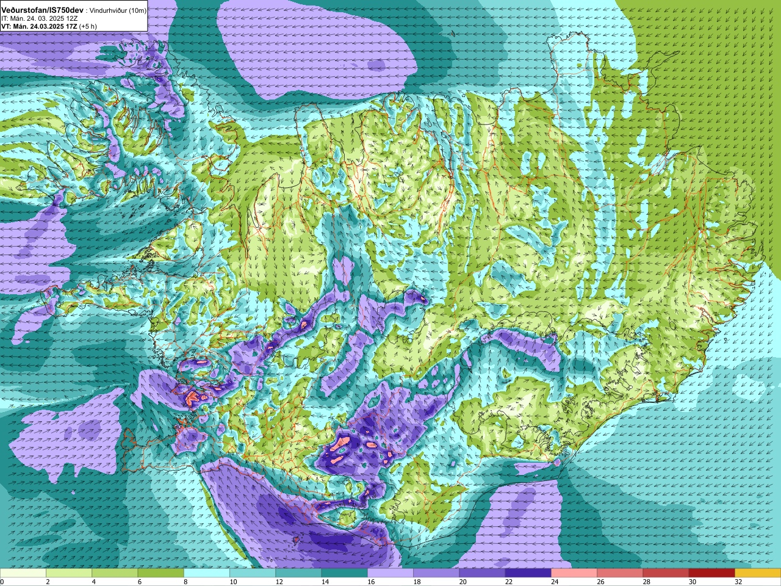Image resolution: width=781 pixels, height=586 pixels.
Task: Click the legend number 16
Action: coord(371,582)
